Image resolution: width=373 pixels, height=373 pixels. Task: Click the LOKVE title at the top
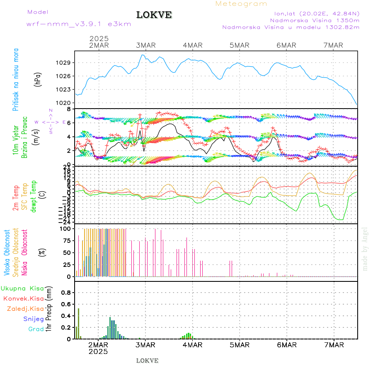coord(154,15)
